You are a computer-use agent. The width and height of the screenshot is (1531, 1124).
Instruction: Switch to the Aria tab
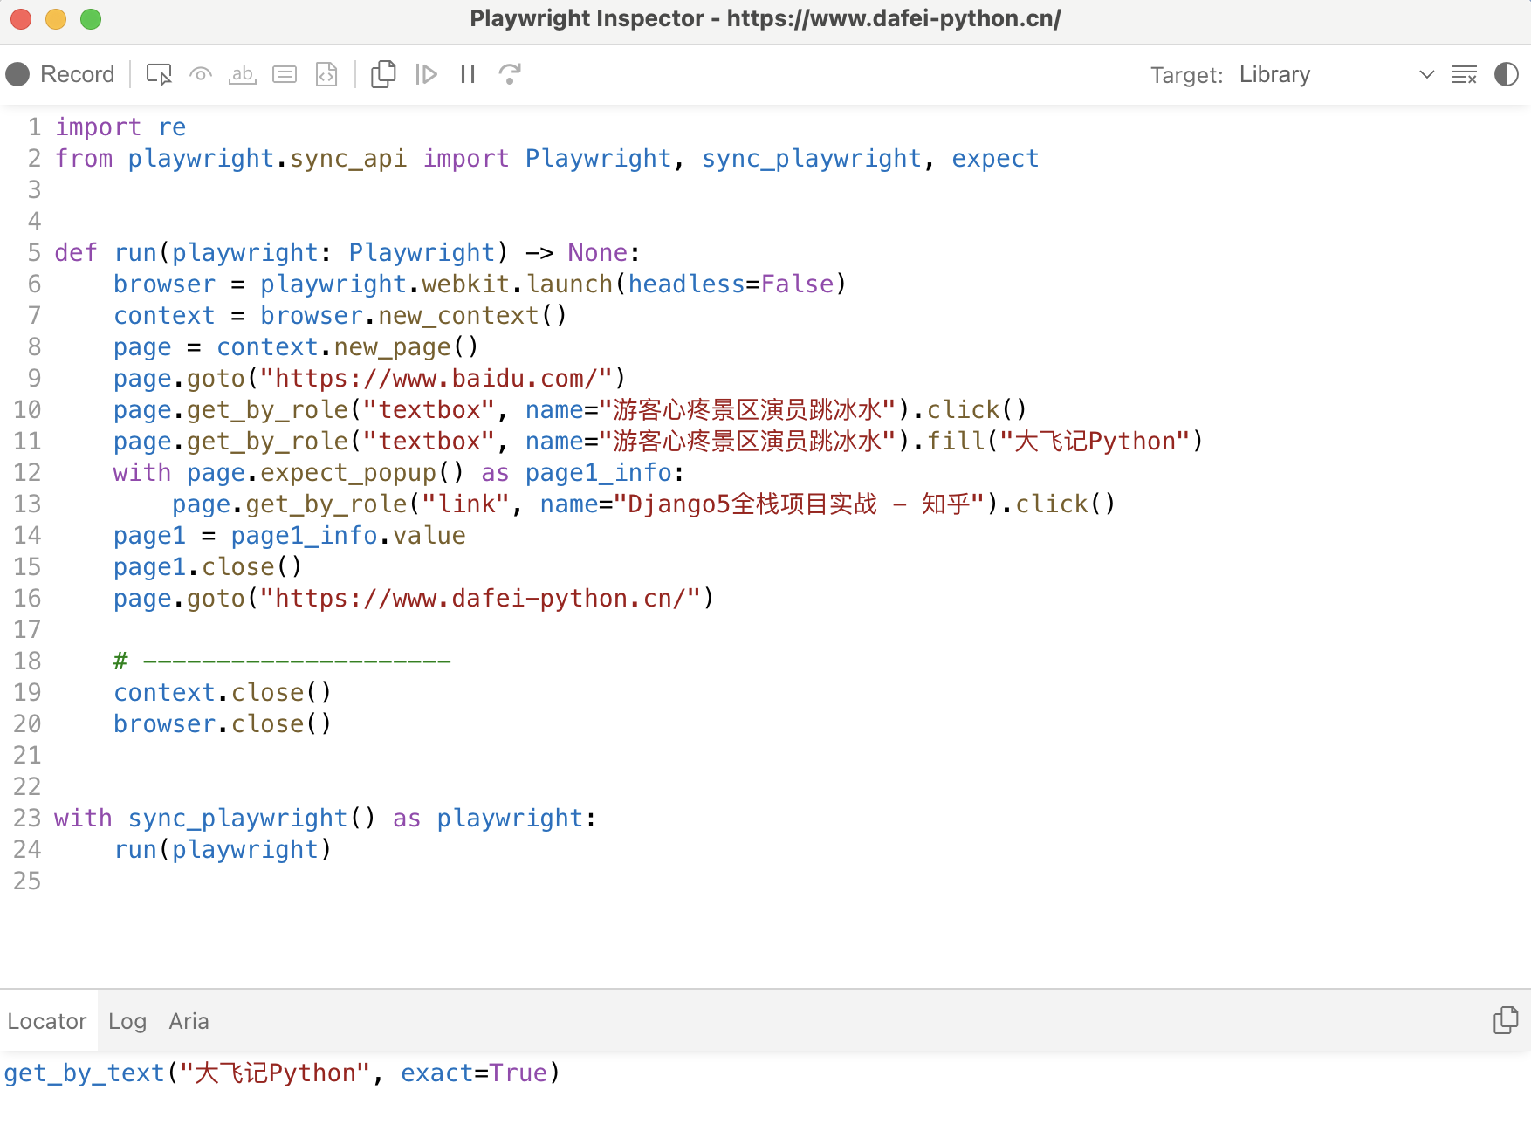point(189,1021)
